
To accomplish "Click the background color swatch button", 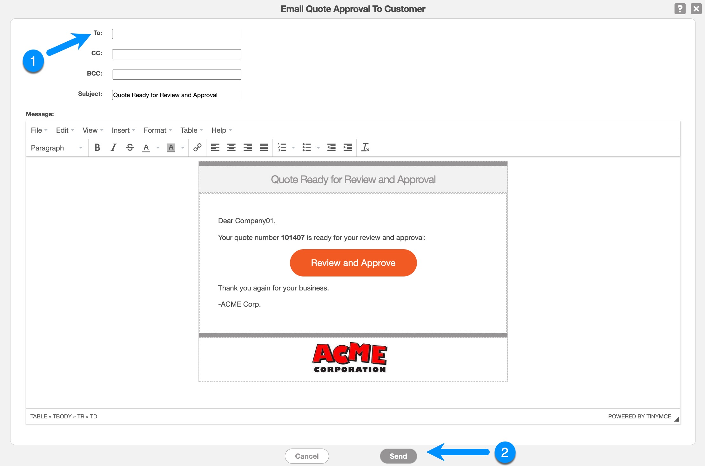I will click(x=171, y=148).
